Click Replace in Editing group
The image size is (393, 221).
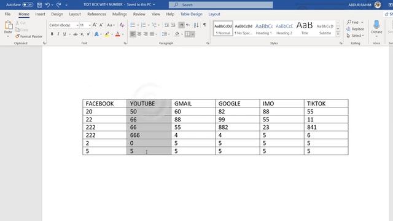pyautogui.click(x=355, y=29)
